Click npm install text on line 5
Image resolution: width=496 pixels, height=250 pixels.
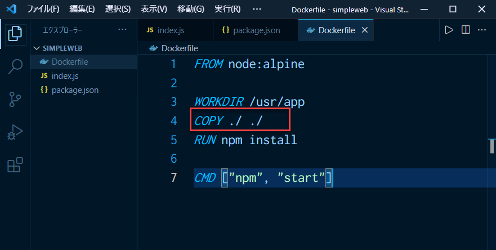tap(259, 140)
